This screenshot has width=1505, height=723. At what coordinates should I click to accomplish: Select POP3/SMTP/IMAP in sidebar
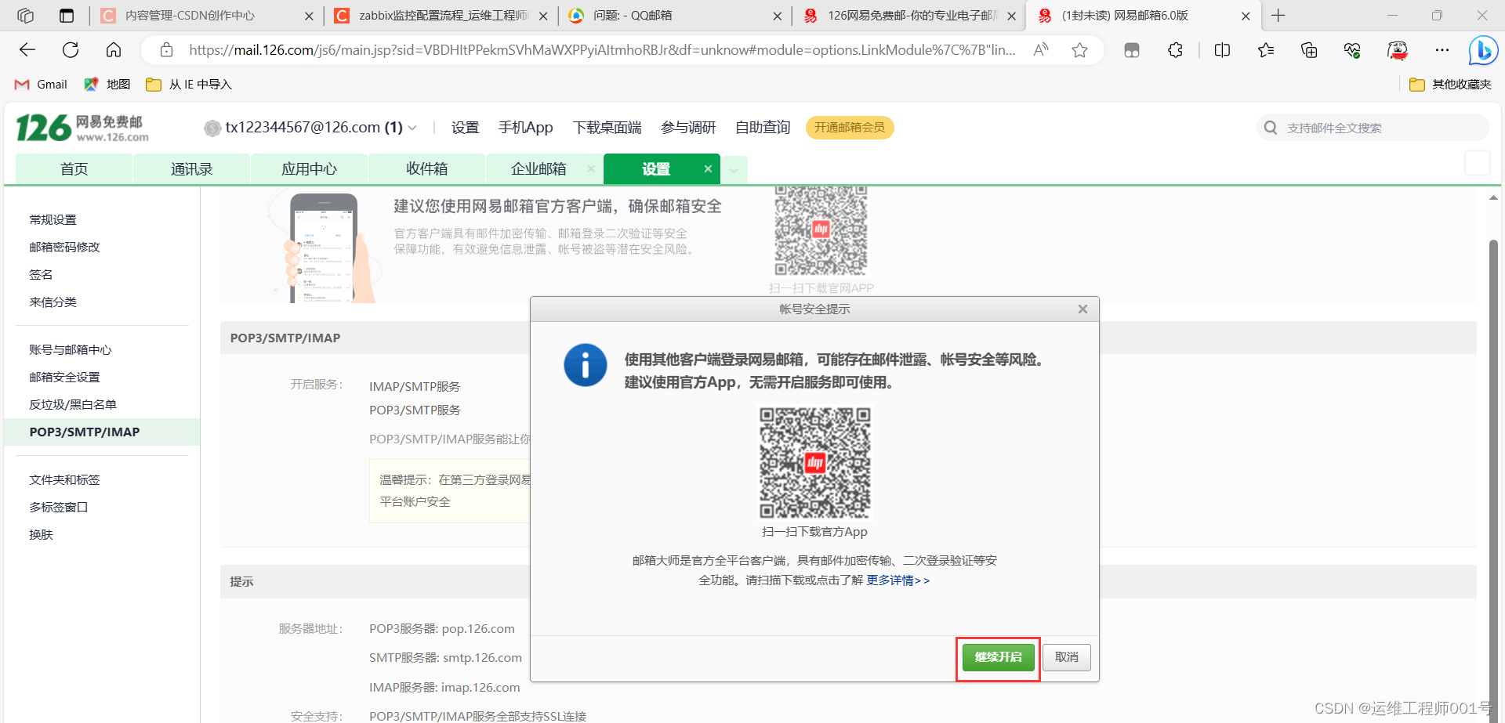coord(102,432)
